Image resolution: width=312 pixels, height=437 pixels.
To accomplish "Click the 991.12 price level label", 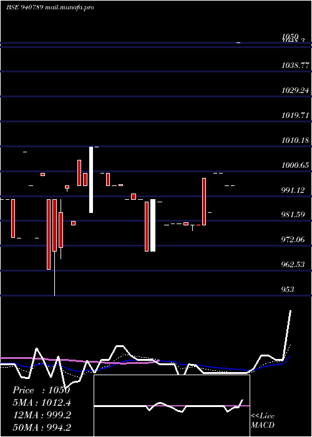I will pos(293,190).
